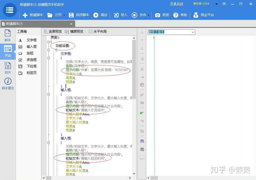Open the hamburger menu at top left
Image resolution: width=256 pixels, height=180 pixels.
click(10, 10)
